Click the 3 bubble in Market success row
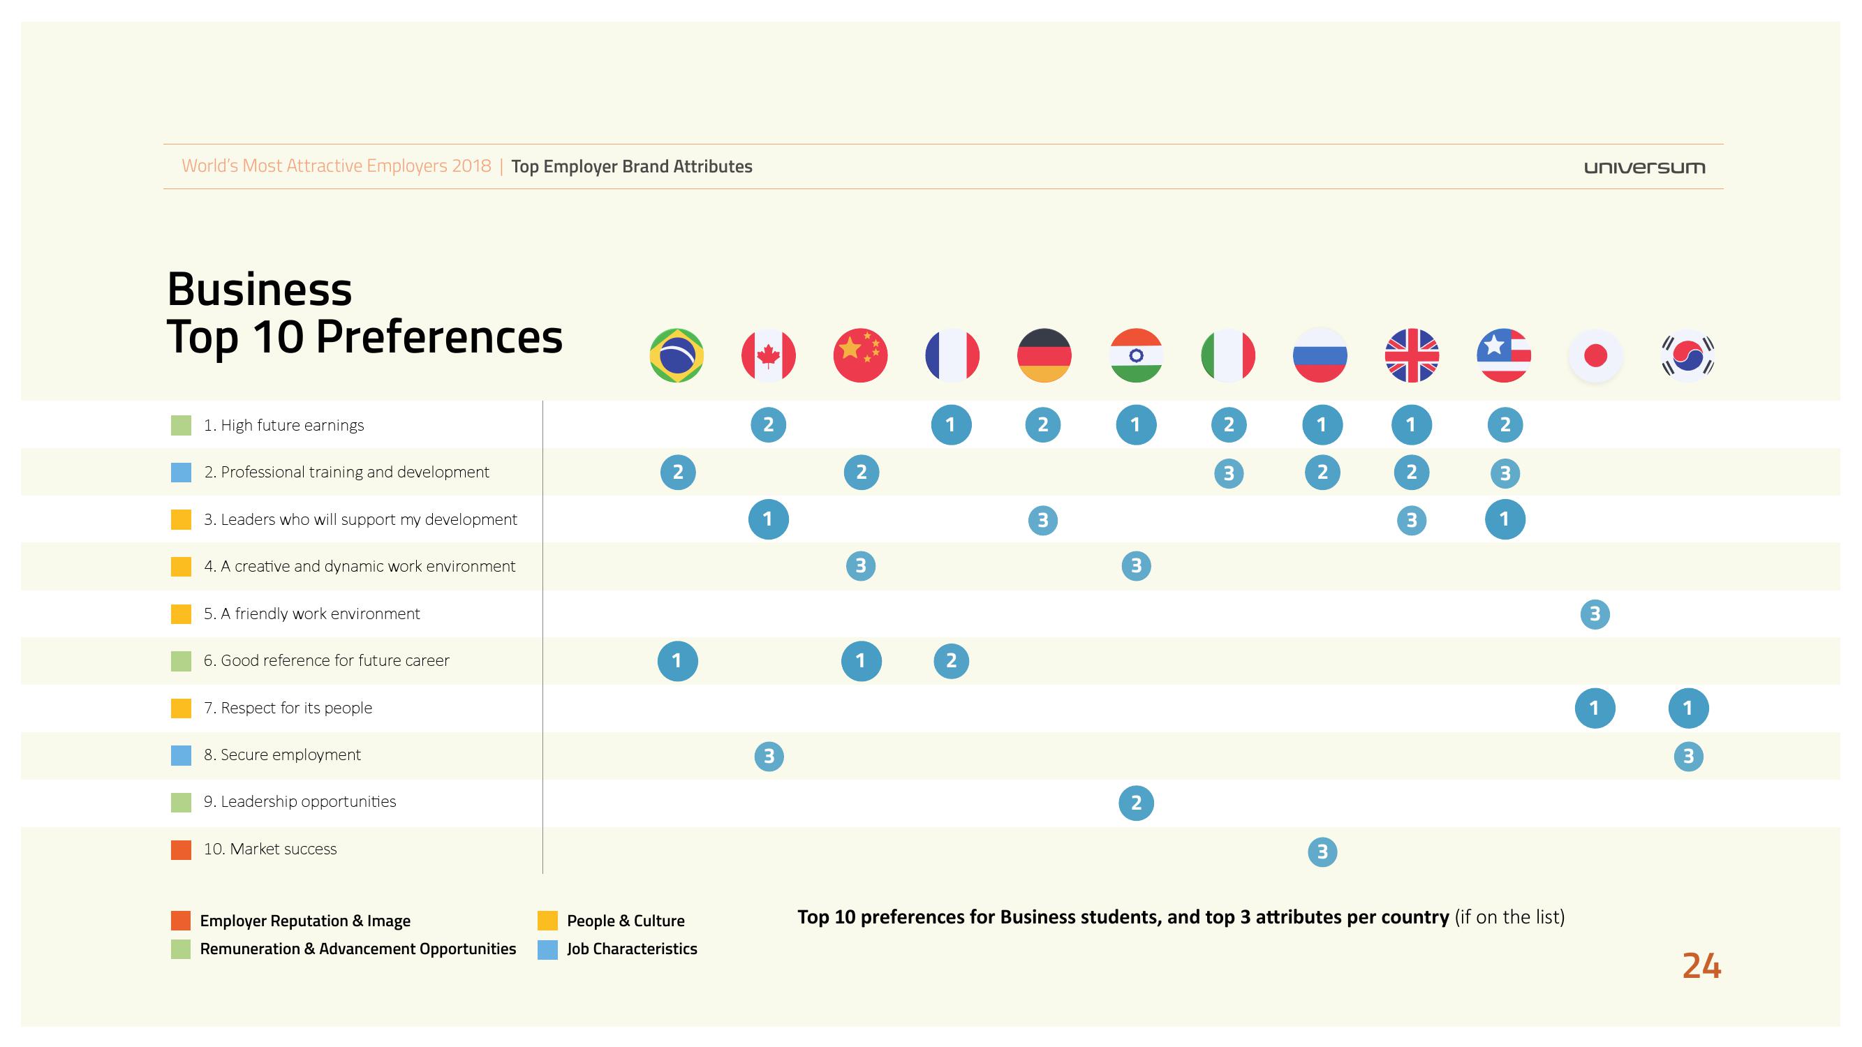Viewport: 1862px width, 1047px height. pyautogui.click(x=1322, y=852)
